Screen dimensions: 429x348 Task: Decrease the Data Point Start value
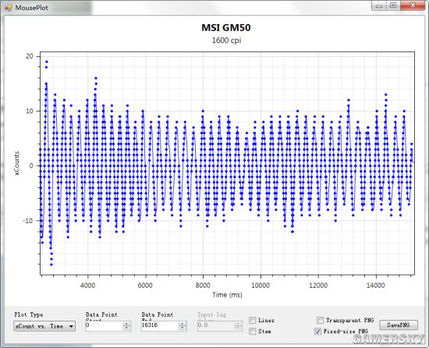(126, 328)
